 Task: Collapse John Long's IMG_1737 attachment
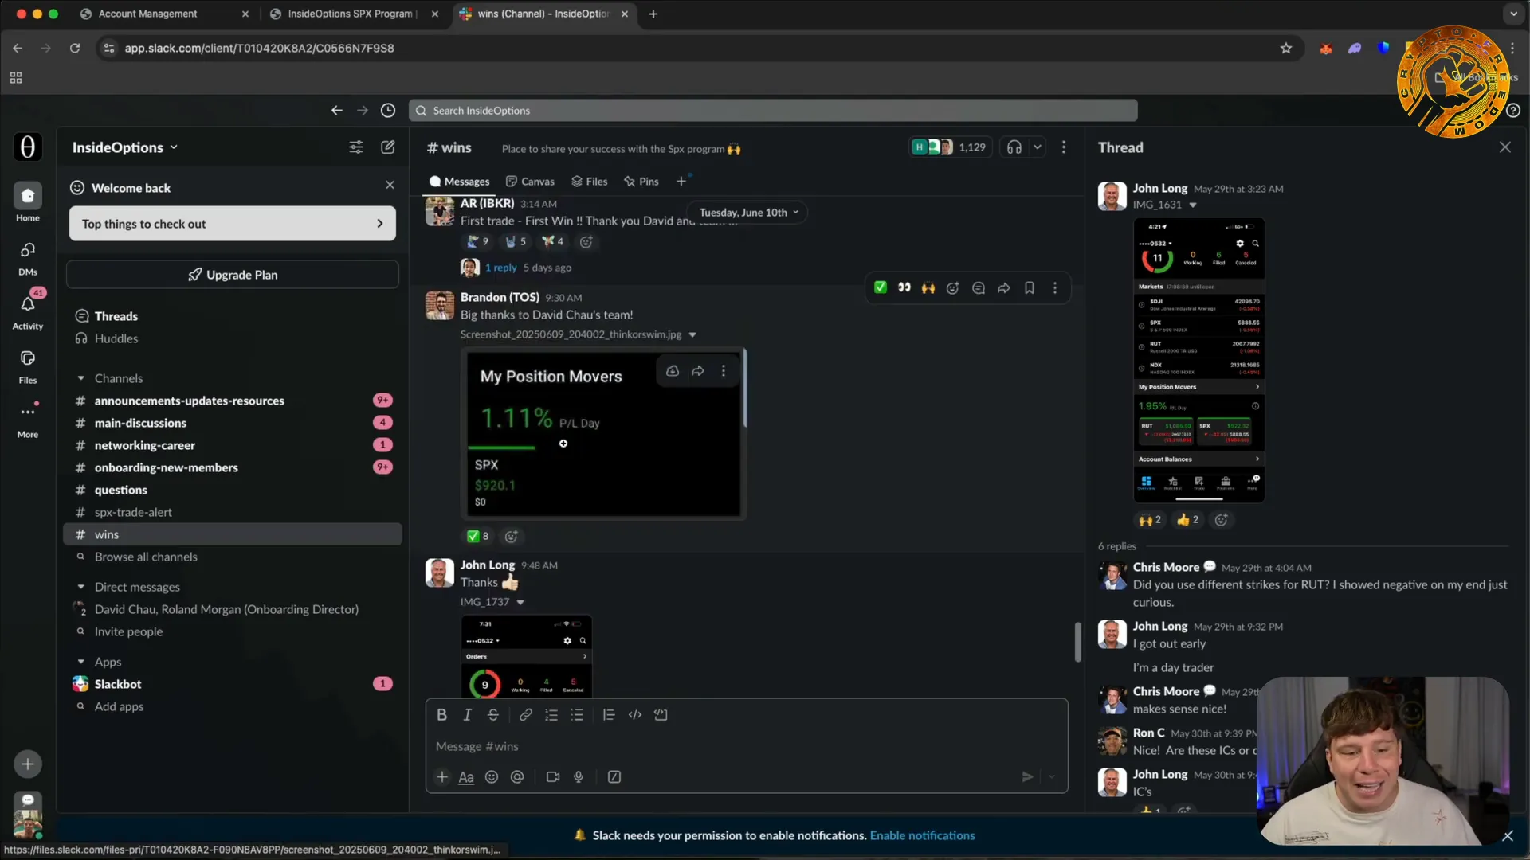520,603
